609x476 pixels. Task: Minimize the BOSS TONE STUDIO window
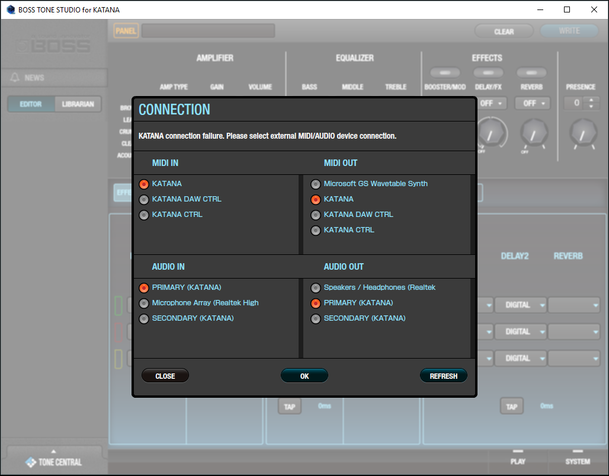click(x=540, y=9)
